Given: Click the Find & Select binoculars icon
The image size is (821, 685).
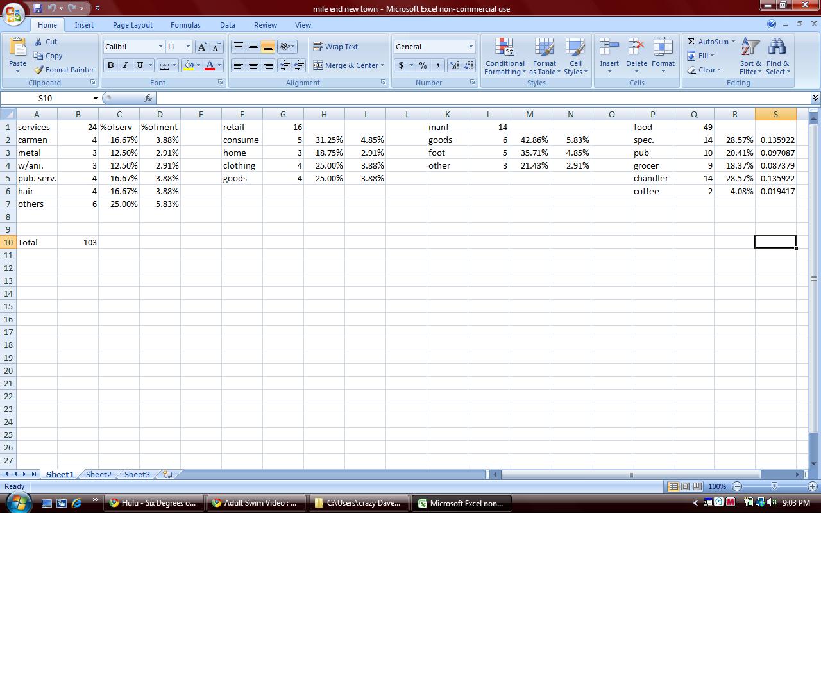Looking at the screenshot, I should (777, 49).
